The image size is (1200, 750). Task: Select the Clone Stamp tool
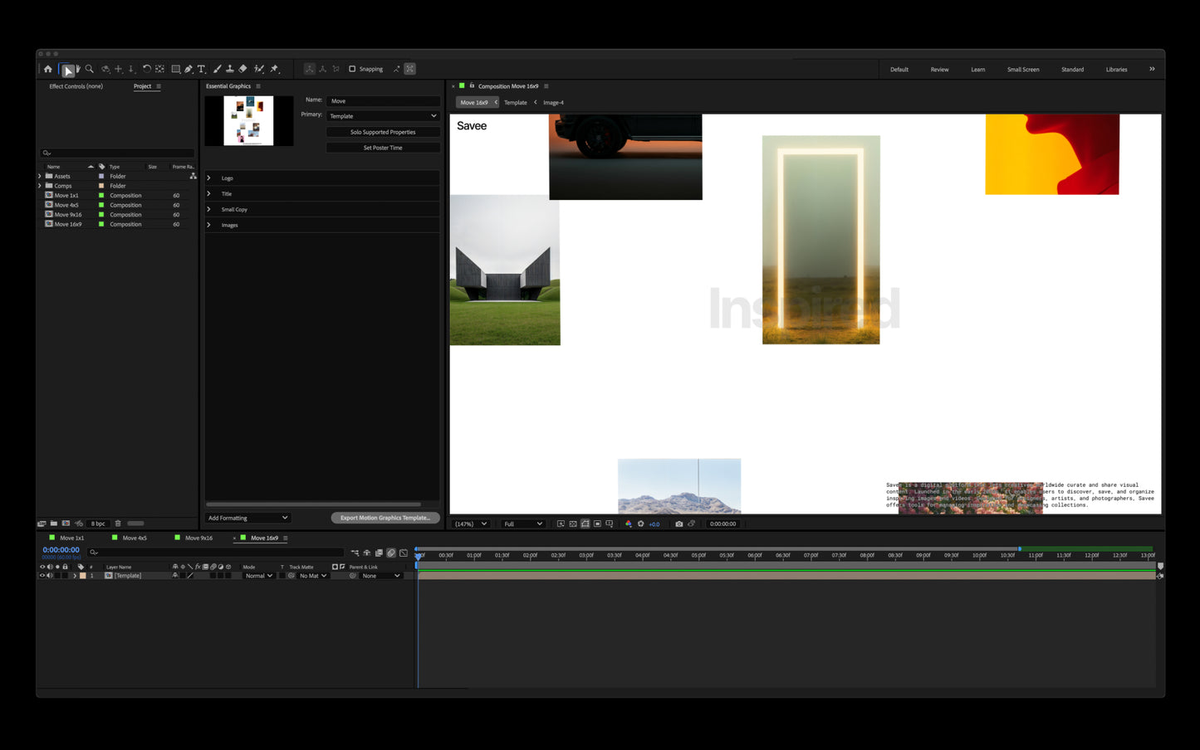tap(230, 69)
